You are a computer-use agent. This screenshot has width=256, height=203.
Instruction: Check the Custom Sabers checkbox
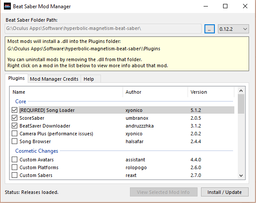[15, 175]
